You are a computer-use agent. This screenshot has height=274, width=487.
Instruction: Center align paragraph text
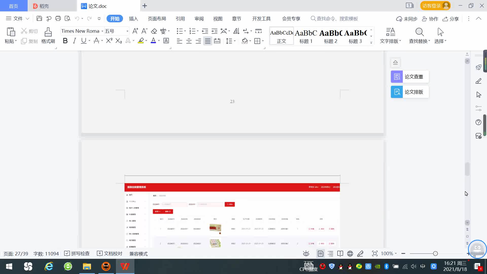[x=189, y=41]
